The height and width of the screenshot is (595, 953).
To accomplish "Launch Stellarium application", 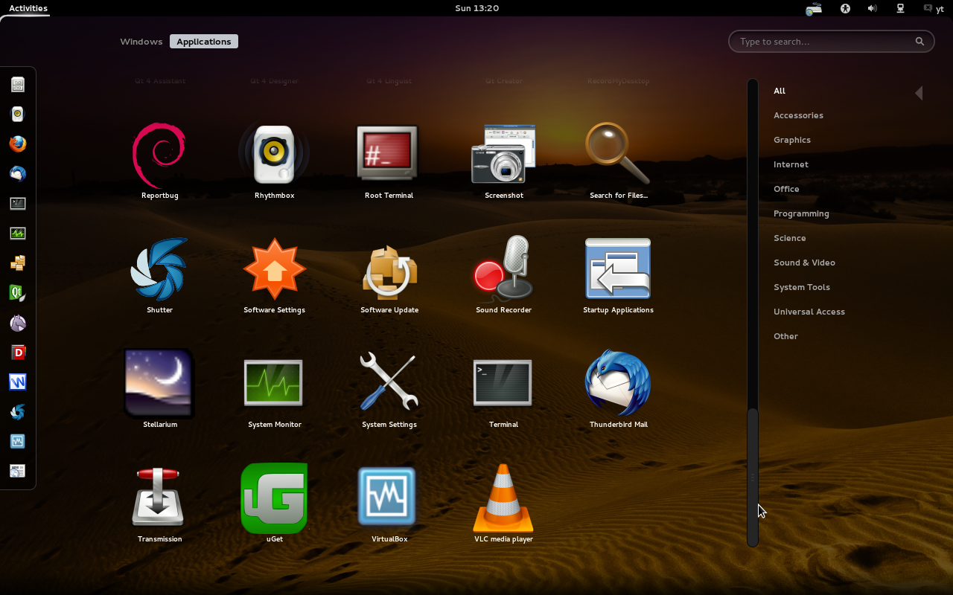I will coord(159,390).
